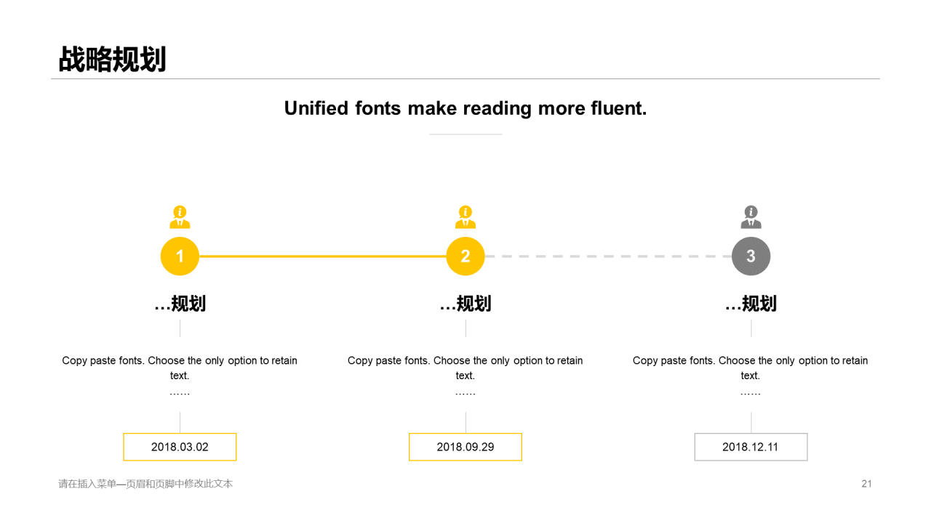Select the …规划 label under step 2
This screenshot has width=931, height=523.
[x=465, y=304]
